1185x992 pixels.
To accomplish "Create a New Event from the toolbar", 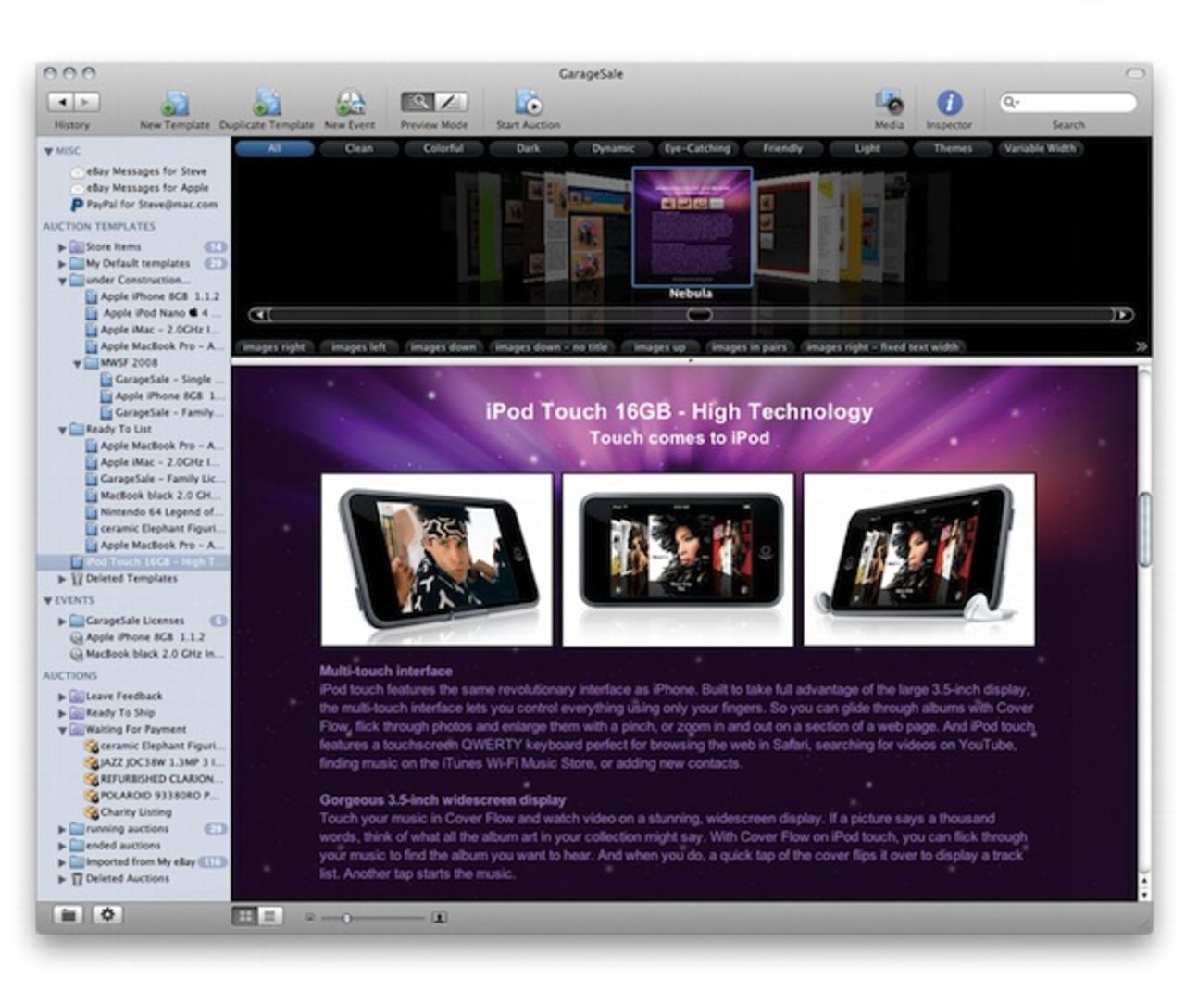I will [350, 104].
